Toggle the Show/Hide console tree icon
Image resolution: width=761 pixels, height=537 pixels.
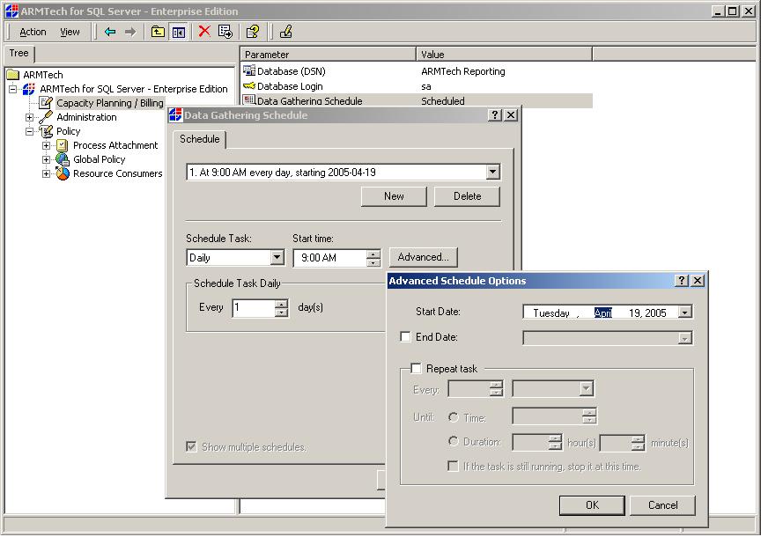(179, 32)
